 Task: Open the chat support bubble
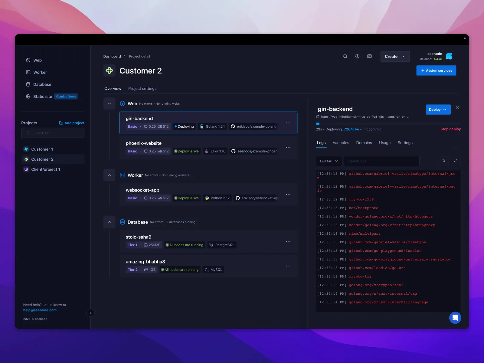coord(455,318)
